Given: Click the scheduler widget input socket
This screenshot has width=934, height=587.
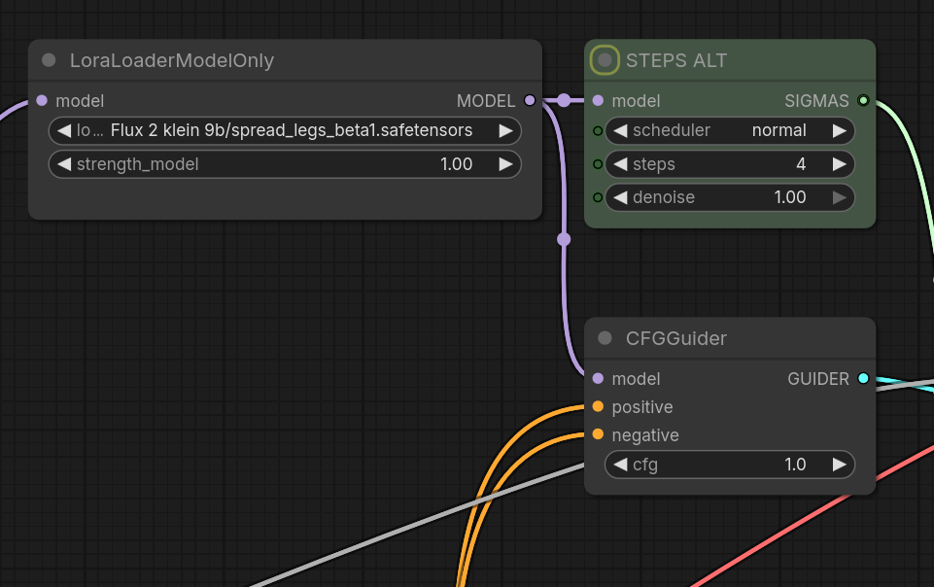Looking at the screenshot, I should (x=598, y=131).
